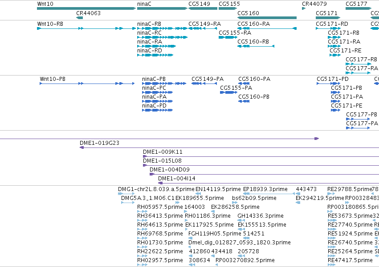Select EST RH36413.5prime

(142, 220)
